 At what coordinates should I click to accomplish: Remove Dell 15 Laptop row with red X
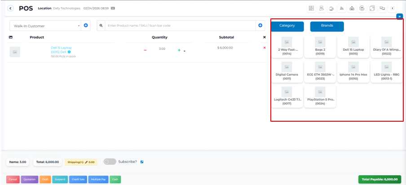pos(264,48)
